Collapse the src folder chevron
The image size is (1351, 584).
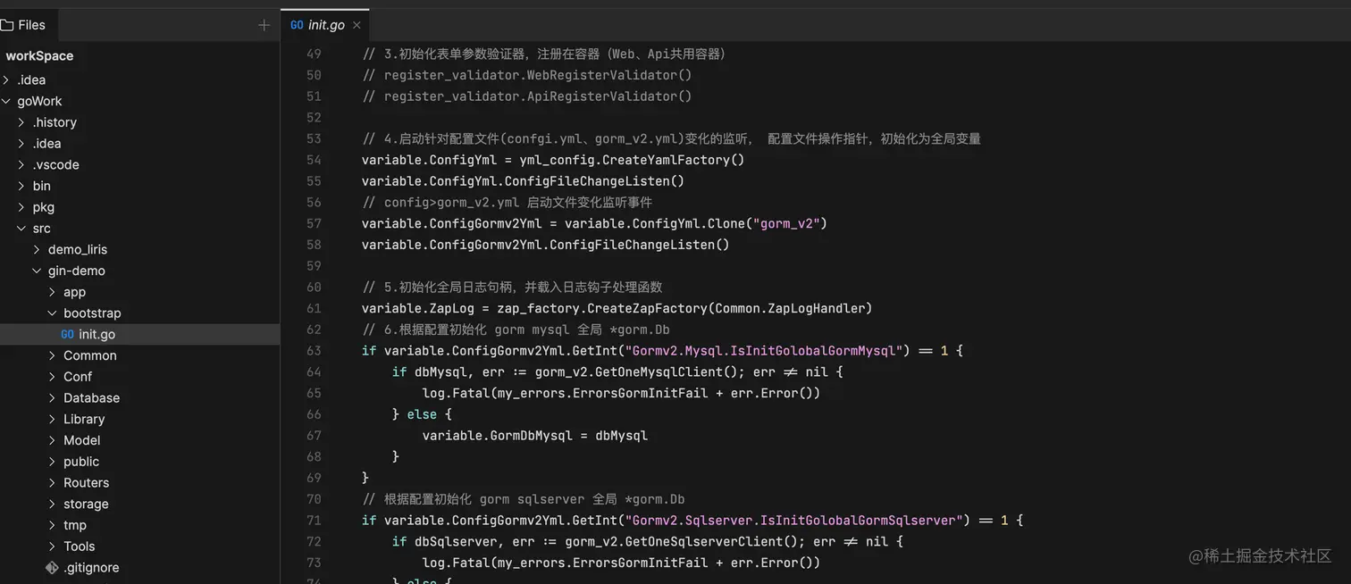(x=21, y=229)
